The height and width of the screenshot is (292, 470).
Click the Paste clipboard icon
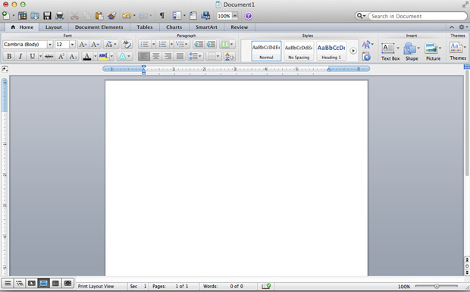pos(99,16)
